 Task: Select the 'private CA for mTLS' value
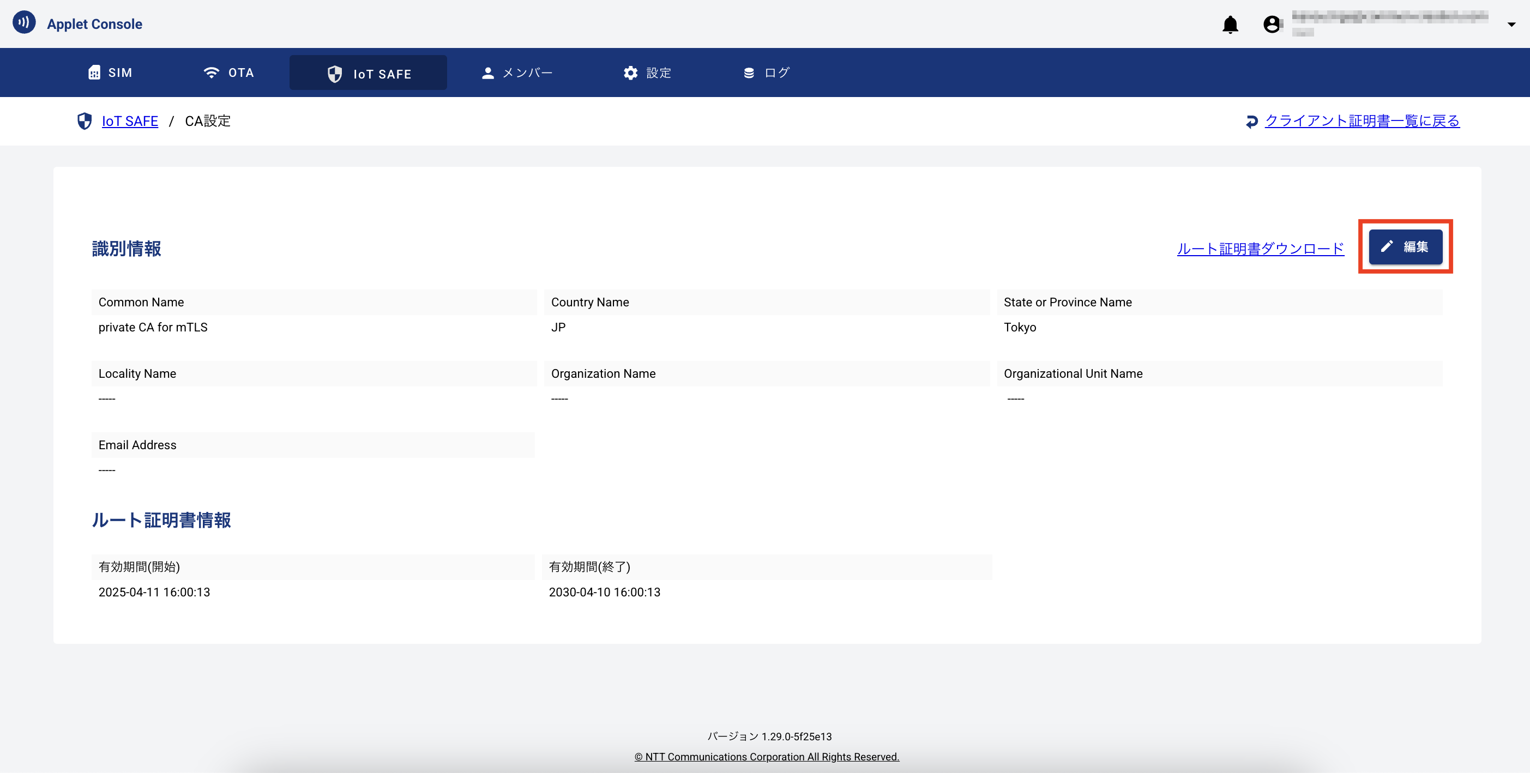pyautogui.click(x=153, y=327)
